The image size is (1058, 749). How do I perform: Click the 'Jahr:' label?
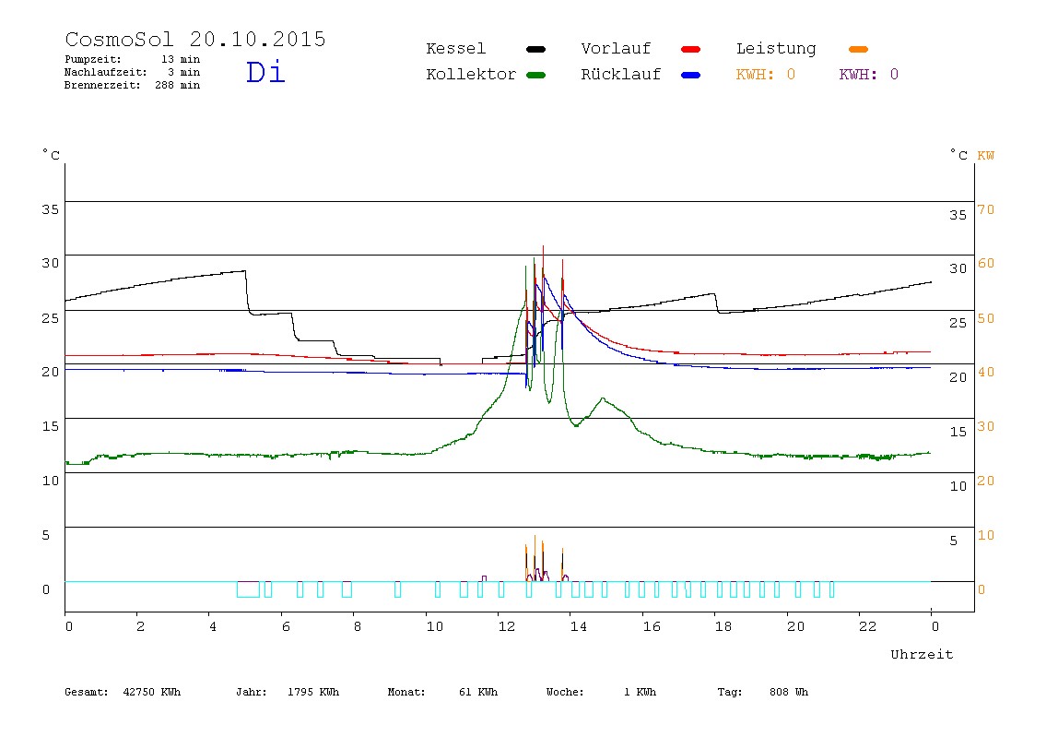click(251, 692)
